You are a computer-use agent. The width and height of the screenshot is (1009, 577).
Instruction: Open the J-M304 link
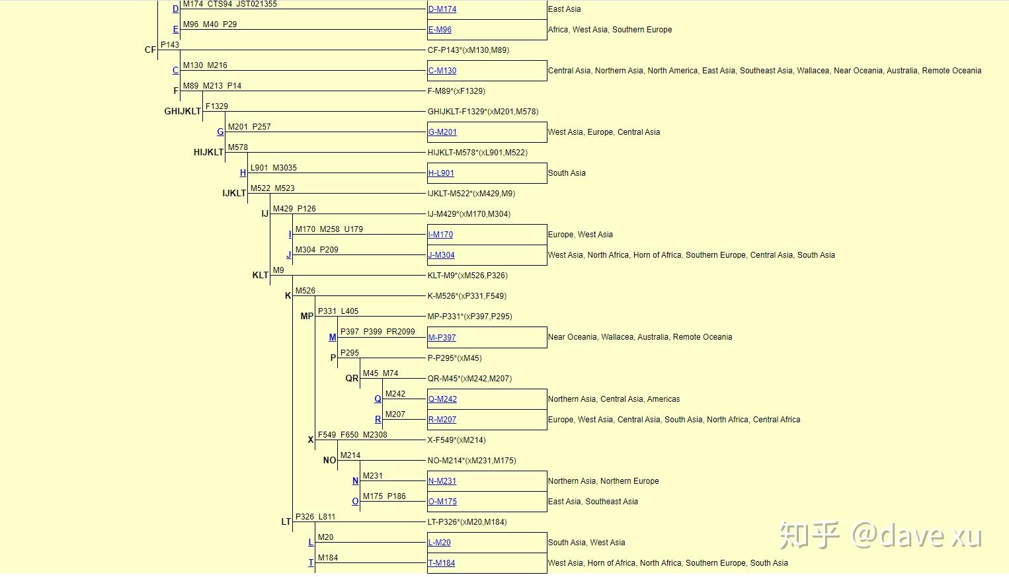coord(441,255)
